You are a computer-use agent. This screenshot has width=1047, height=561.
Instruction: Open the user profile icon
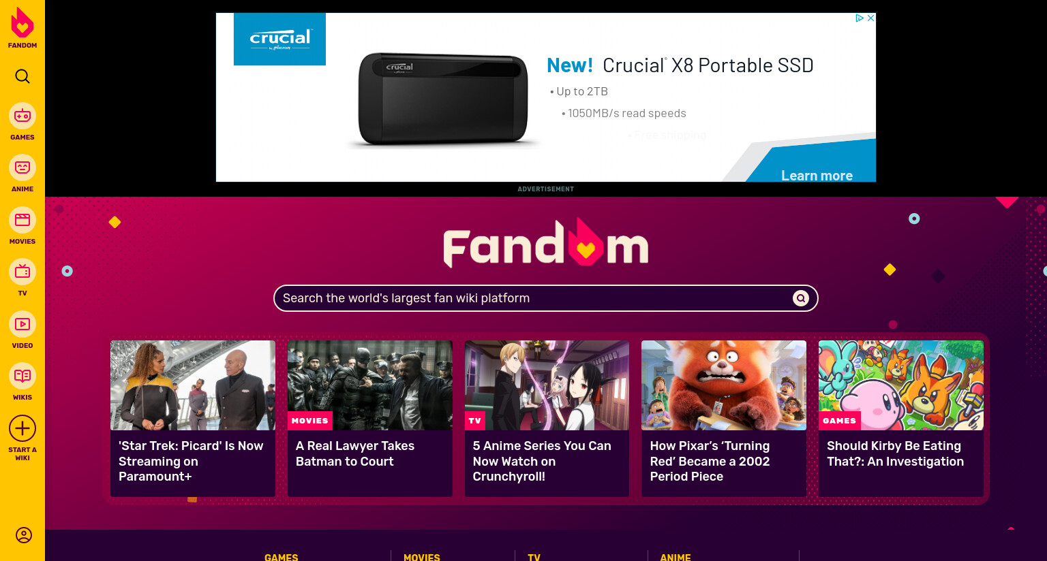24,535
